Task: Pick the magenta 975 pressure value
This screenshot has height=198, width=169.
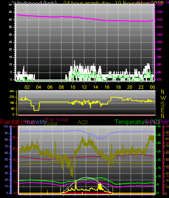Action: (159, 80)
